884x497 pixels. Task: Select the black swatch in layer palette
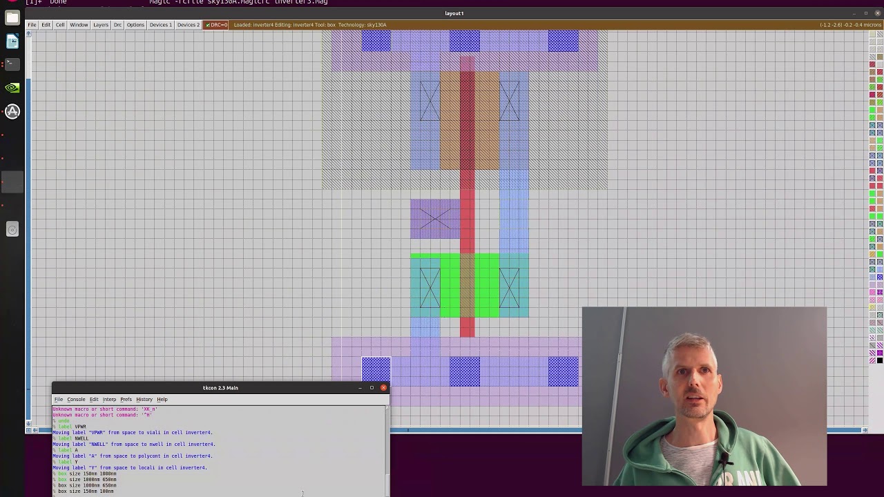tap(880, 360)
